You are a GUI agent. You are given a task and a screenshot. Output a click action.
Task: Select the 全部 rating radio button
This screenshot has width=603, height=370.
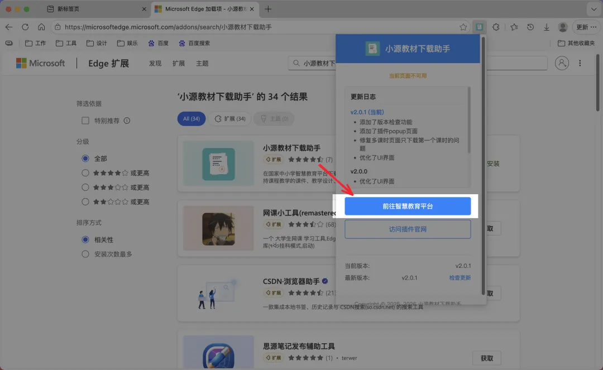coord(85,158)
